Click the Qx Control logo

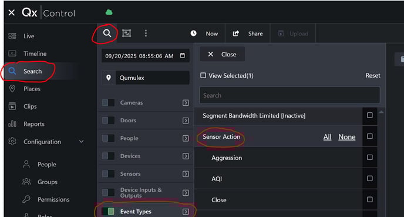48,12
